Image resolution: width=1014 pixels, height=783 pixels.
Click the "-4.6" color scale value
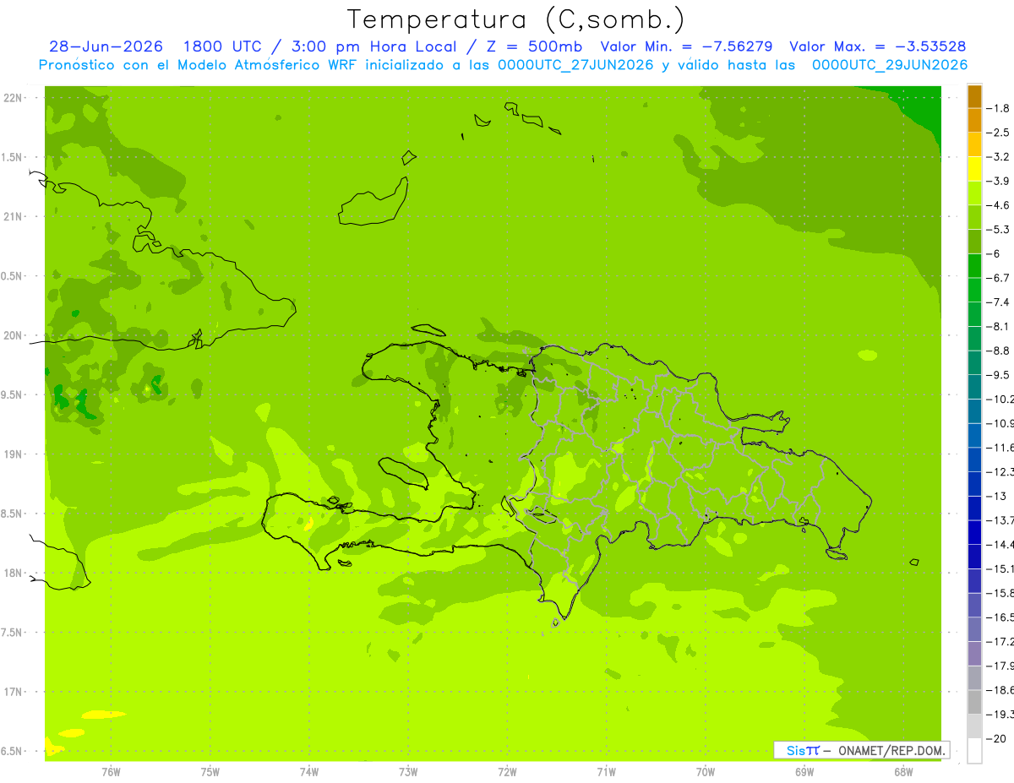coord(999,205)
